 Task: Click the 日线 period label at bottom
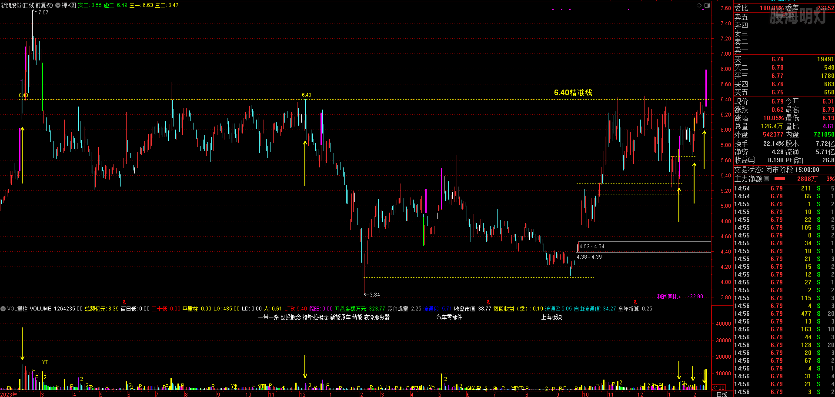coord(722,394)
